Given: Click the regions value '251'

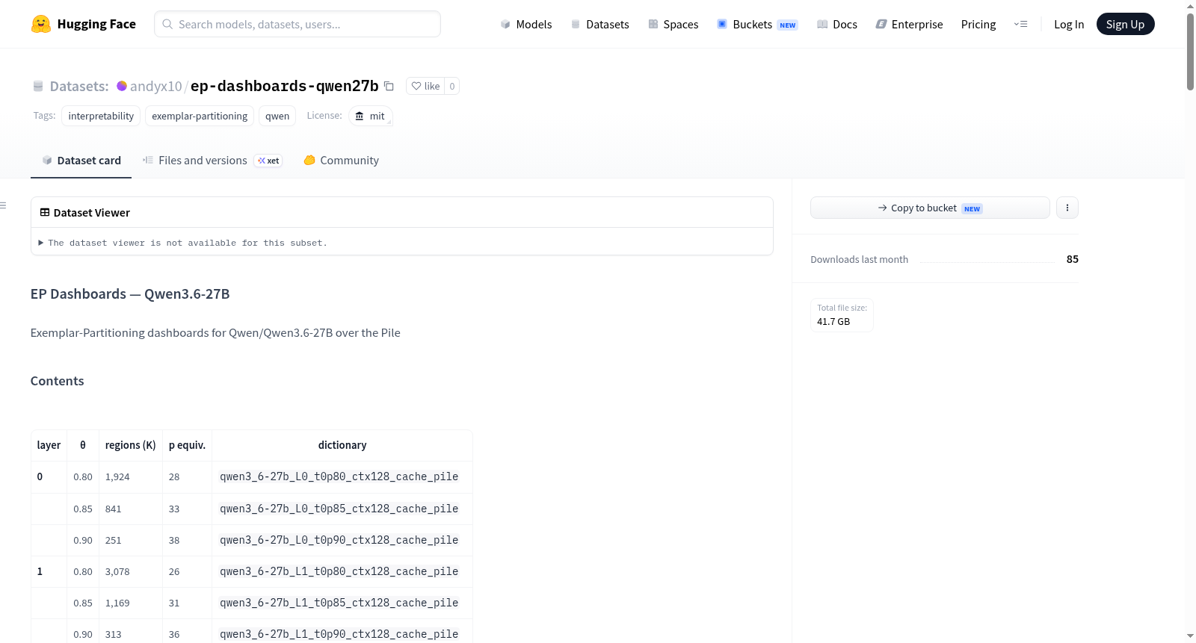Looking at the screenshot, I should point(114,540).
